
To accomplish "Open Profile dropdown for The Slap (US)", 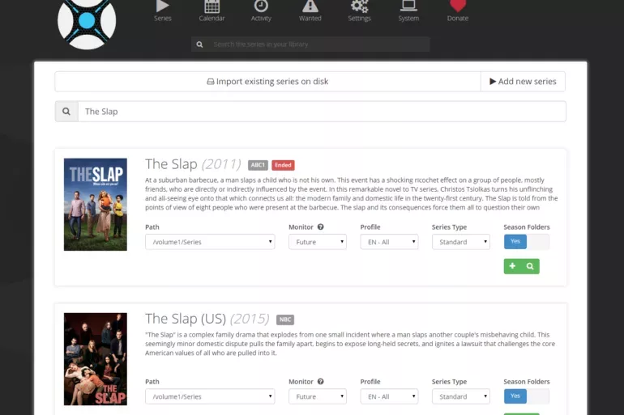I will (389, 396).
